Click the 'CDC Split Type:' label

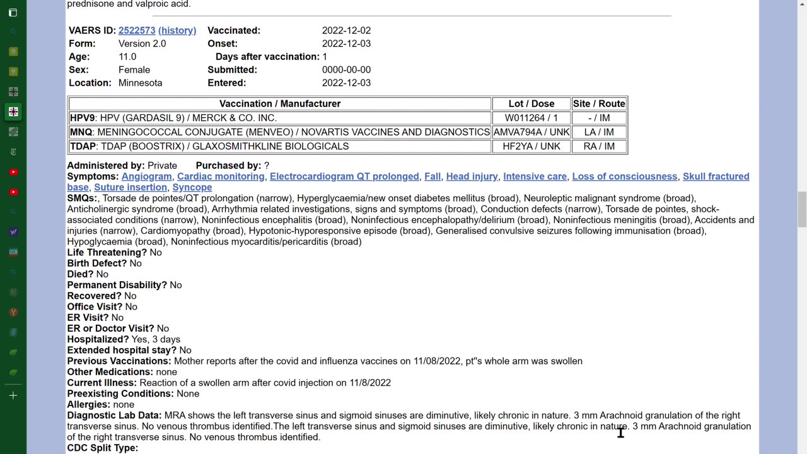(103, 448)
